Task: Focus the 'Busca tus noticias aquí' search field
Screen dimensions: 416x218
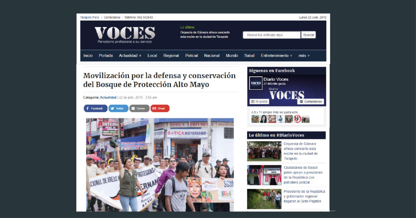Action: 271,35
